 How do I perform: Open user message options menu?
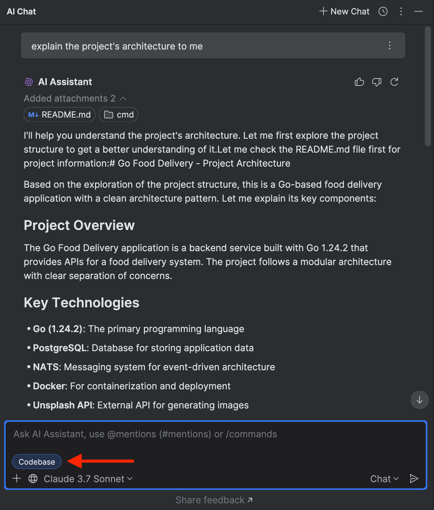click(389, 45)
